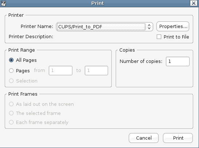Enable the Print to File checkbox
The image size is (199, 148).
(159, 37)
